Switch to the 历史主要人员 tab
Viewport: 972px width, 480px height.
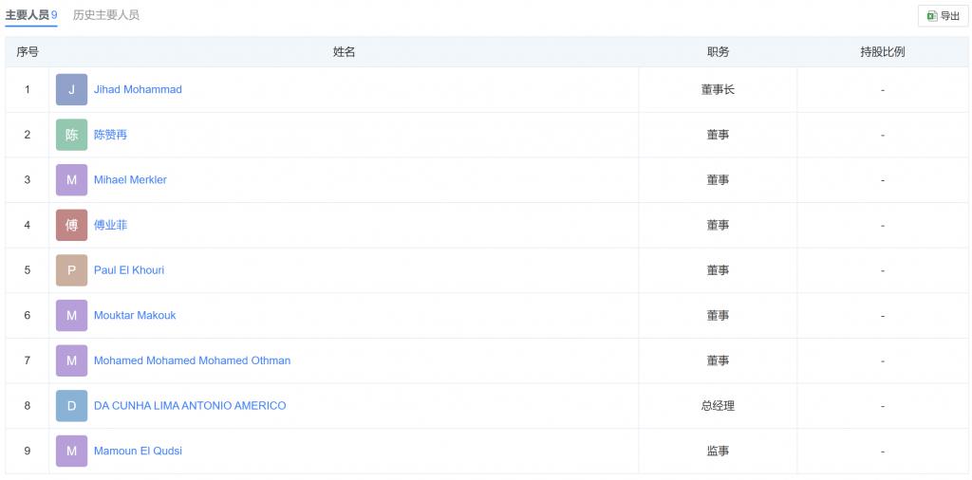106,15
